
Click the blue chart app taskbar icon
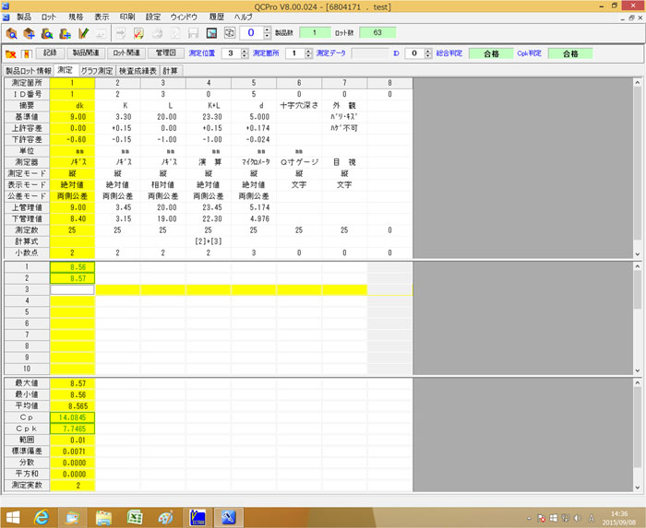click(197, 517)
